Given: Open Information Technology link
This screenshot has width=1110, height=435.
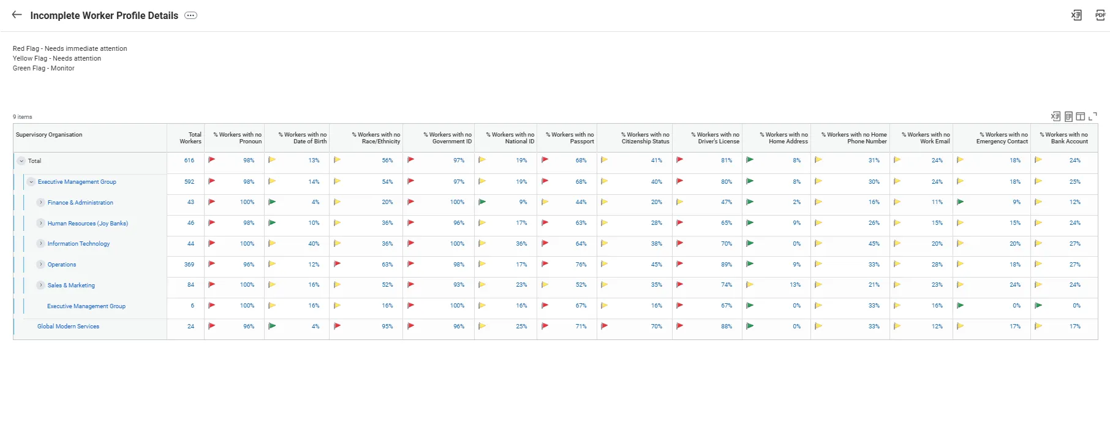Looking at the screenshot, I should tap(78, 244).
